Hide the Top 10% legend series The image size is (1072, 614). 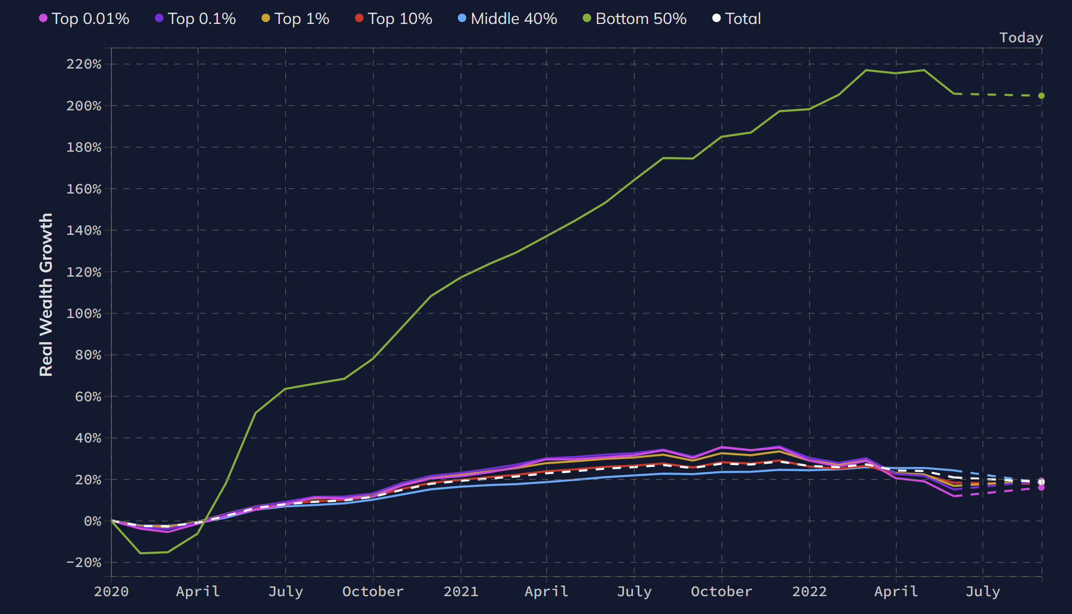[400, 19]
